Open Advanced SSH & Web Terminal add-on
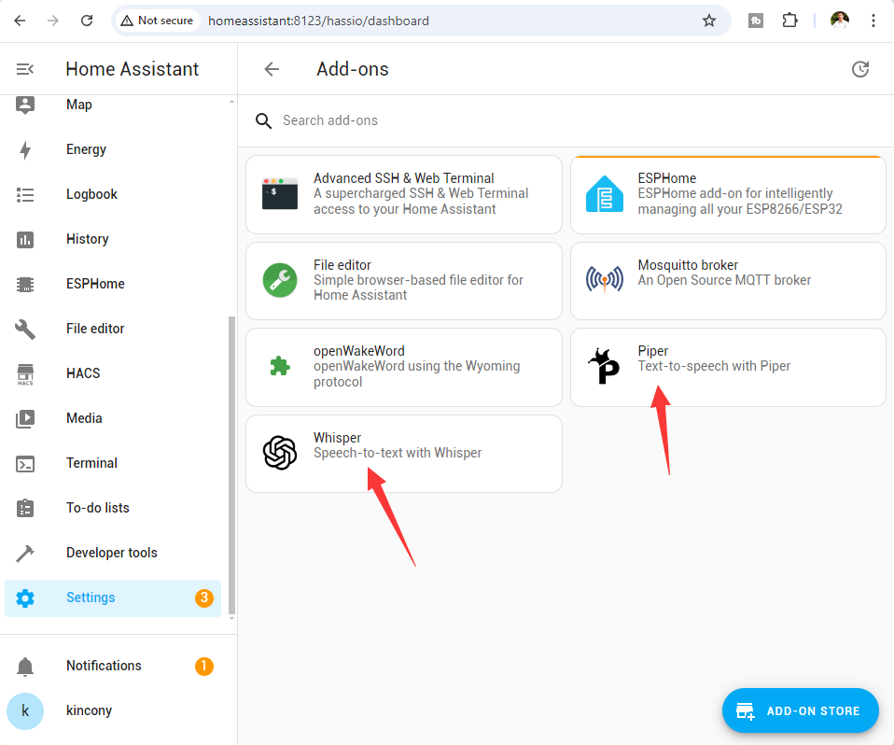This screenshot has width=894, height=745. (403, 193)
